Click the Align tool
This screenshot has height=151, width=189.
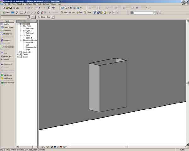63,12
